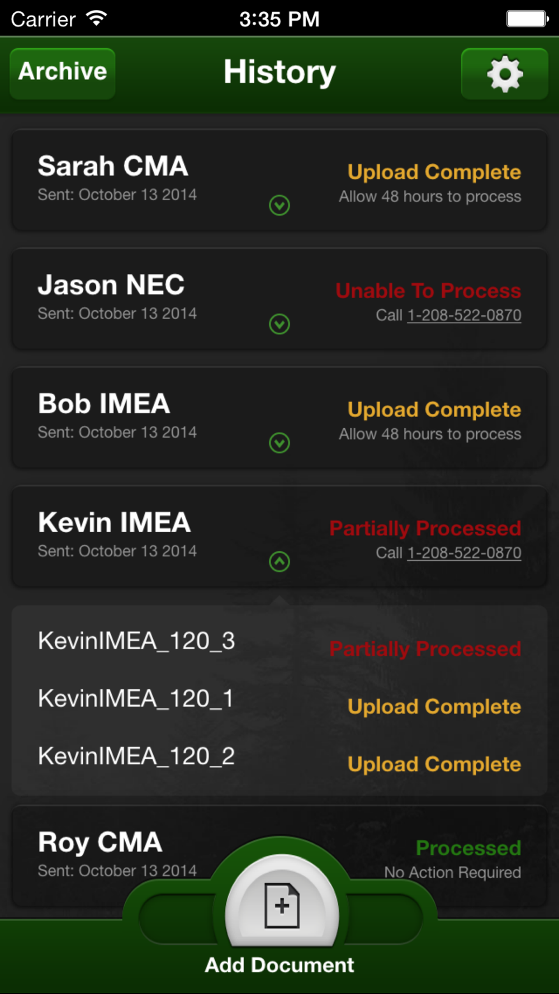The width and height of the screenshot is (559, 994).
Task: Tap the Bob IMEA entry title
Action: [x=104, y=404]
